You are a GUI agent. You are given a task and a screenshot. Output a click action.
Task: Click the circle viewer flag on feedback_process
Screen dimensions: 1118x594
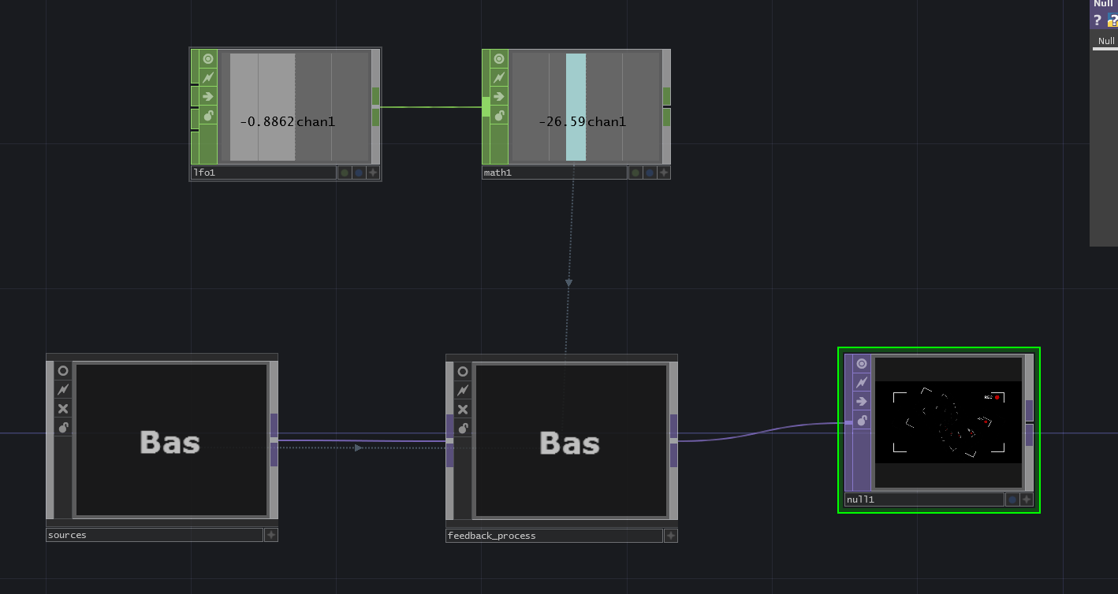[463, 371]
